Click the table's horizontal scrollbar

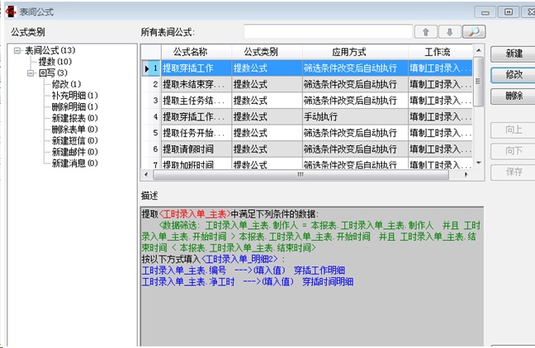(x=300, y=175)
